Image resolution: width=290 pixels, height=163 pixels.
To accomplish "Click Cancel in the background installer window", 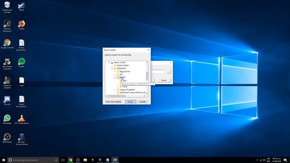I will (x=164, y=80).
